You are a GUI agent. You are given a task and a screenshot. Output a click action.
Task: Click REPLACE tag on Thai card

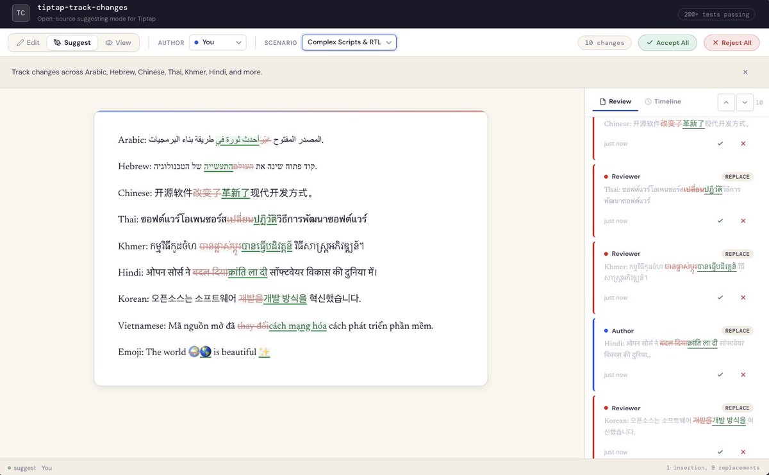coord(737,177)
